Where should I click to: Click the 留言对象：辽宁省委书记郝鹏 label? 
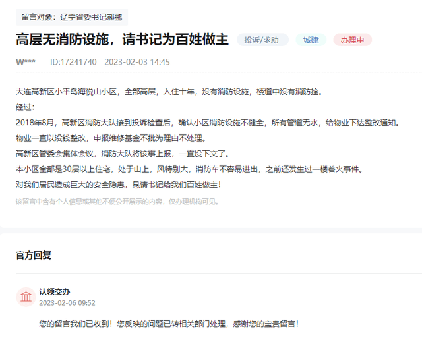coord(72,18)
